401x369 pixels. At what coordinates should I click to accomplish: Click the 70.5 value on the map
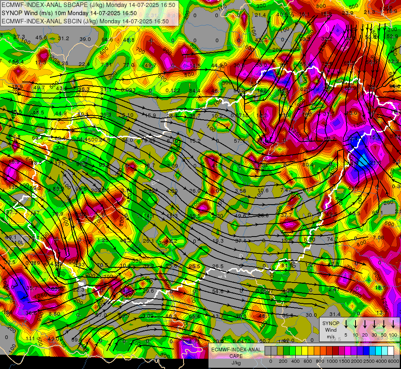click(102, 265)
